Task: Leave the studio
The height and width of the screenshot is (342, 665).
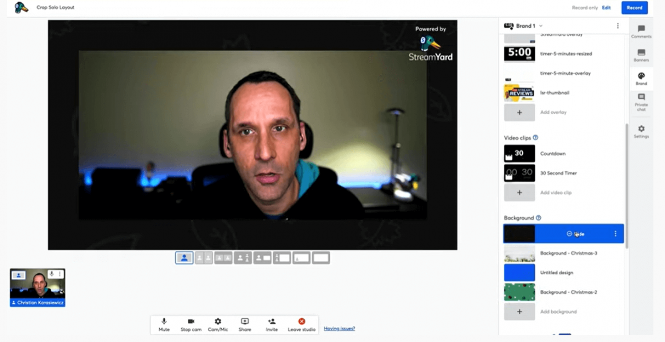Action: (x=301, y=325)
